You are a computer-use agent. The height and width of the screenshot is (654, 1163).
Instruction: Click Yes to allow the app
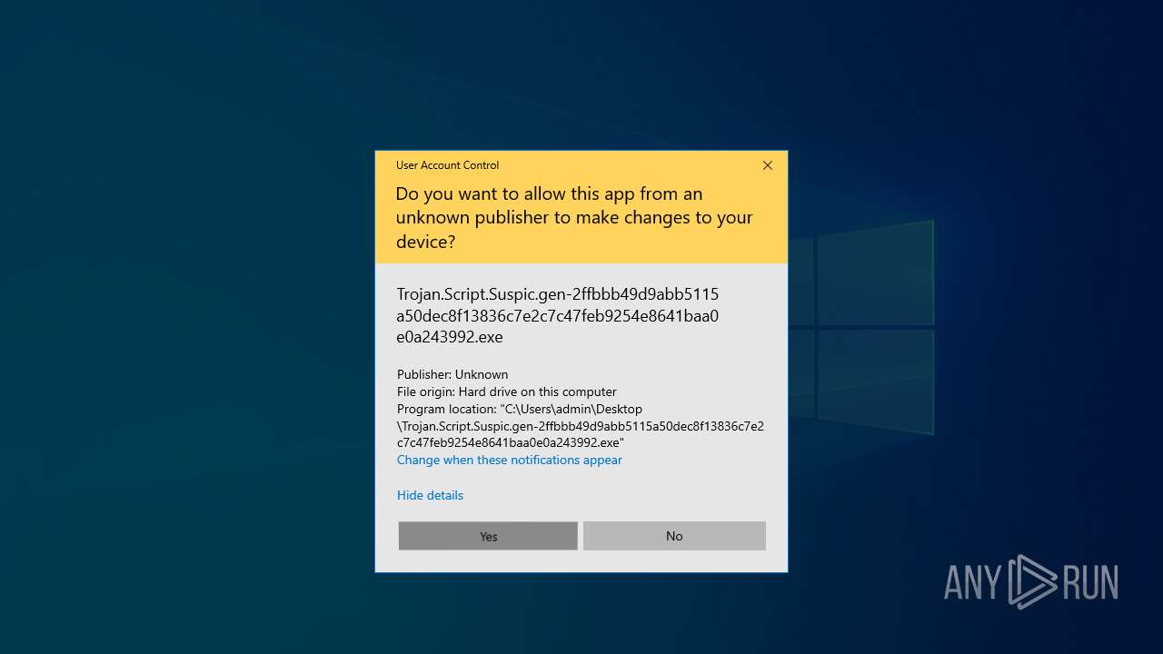click(x=488, y=536)
